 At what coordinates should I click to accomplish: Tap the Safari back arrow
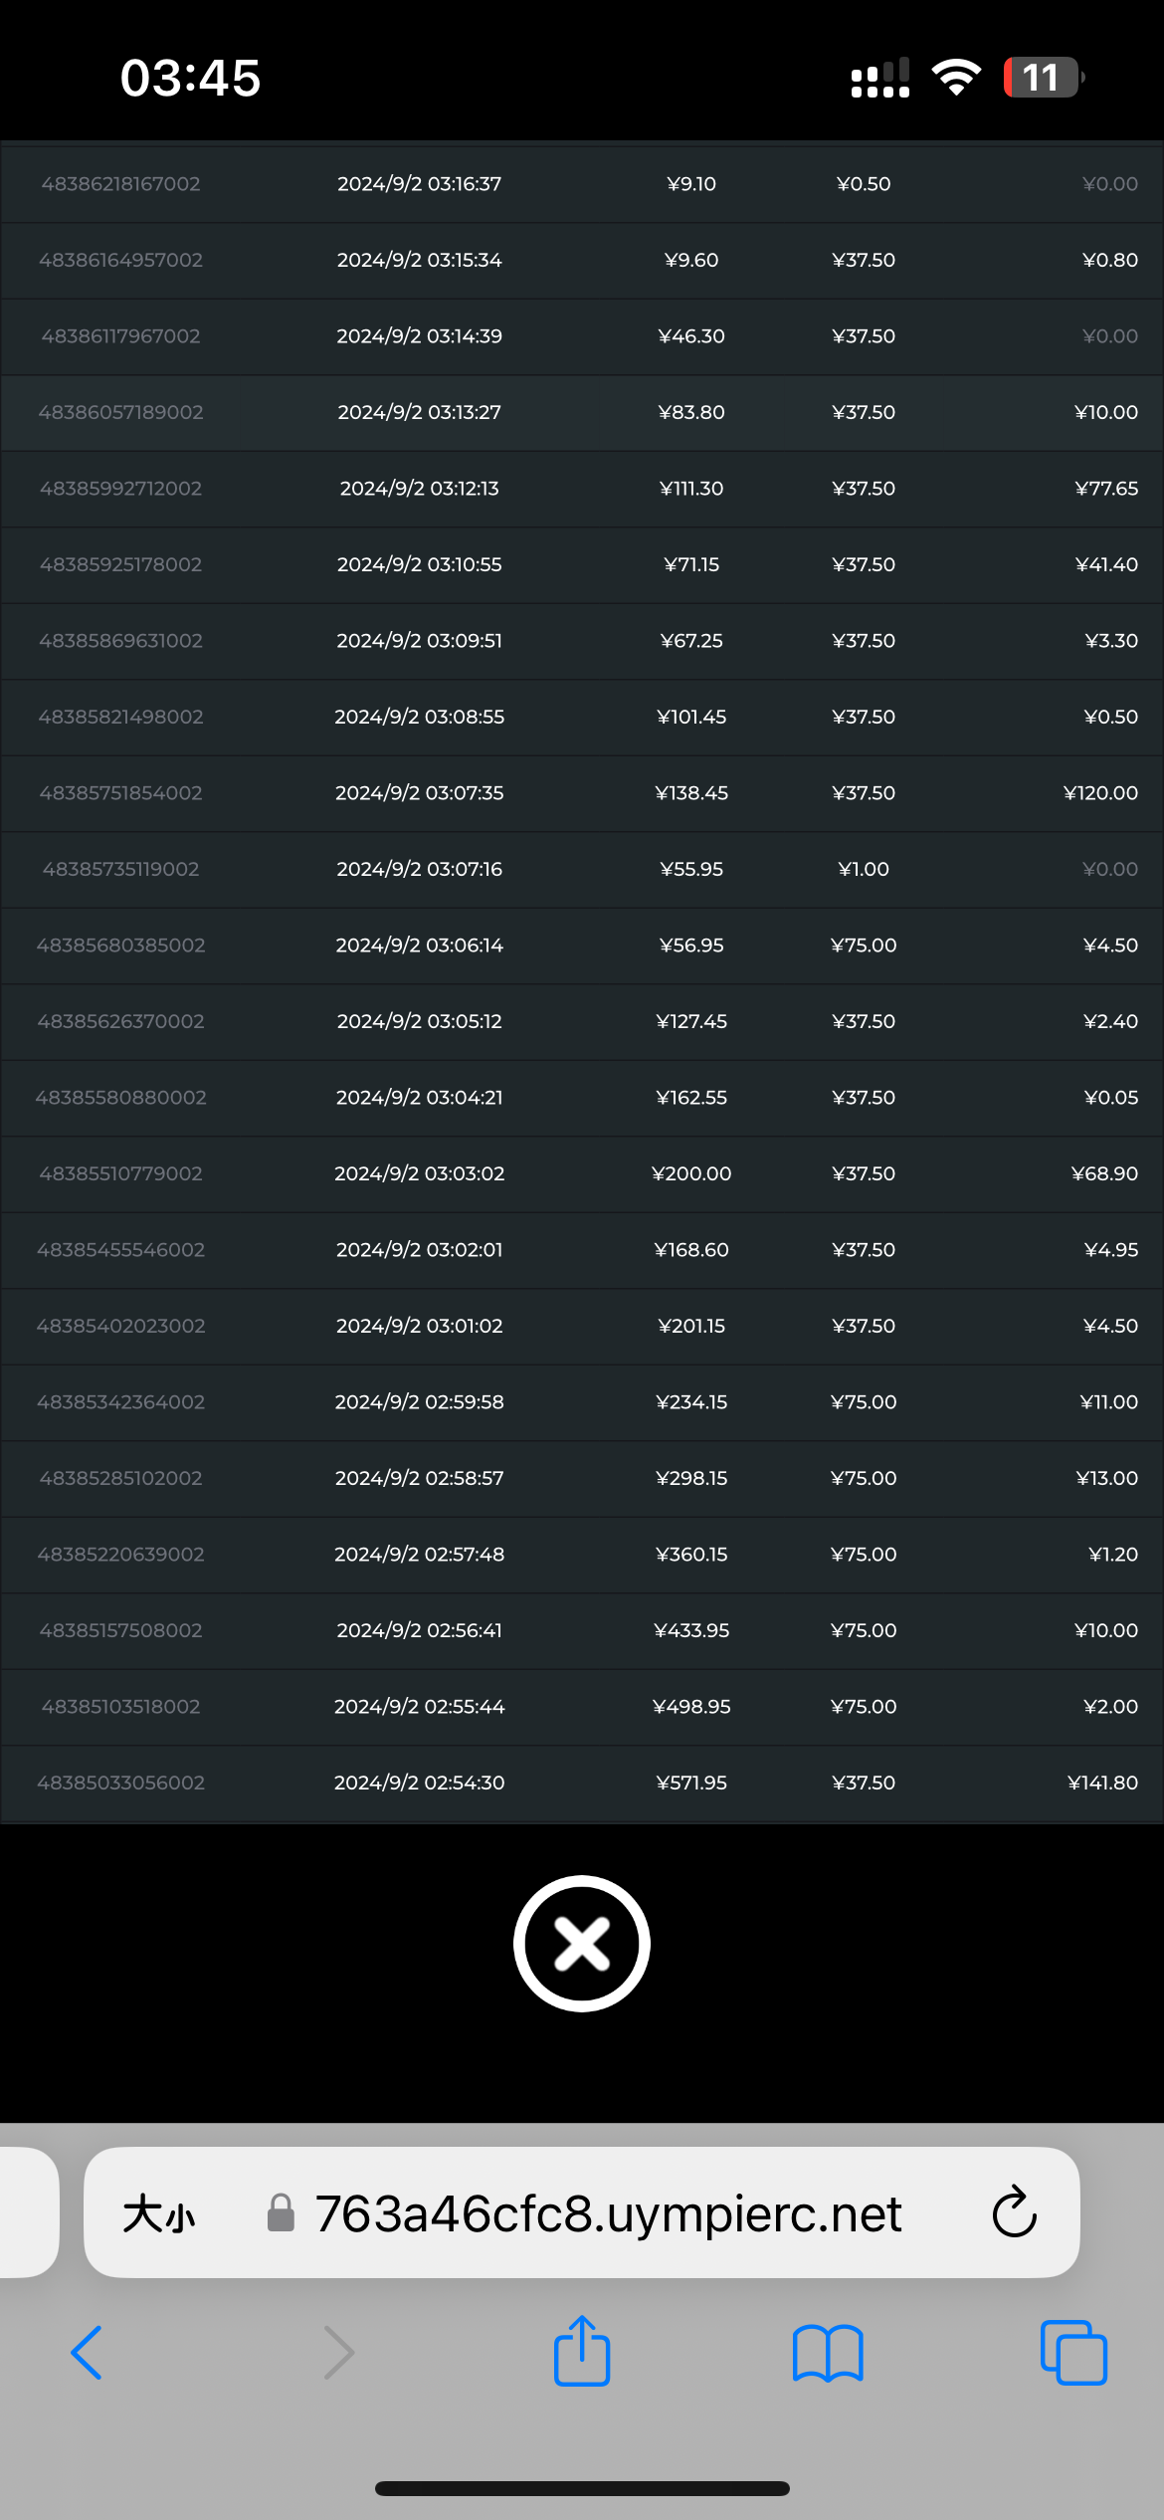click(x=87, y=2353)
